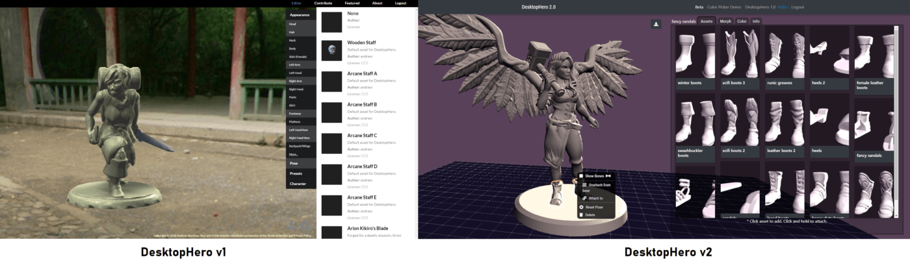This screenshot has width=910, height=261.
Task: Click the circle-x icon beside Reset Pose
Action: coord(581,207)
